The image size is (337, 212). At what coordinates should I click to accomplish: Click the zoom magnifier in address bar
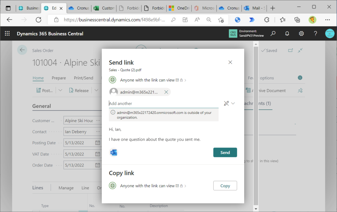(209, 20)
